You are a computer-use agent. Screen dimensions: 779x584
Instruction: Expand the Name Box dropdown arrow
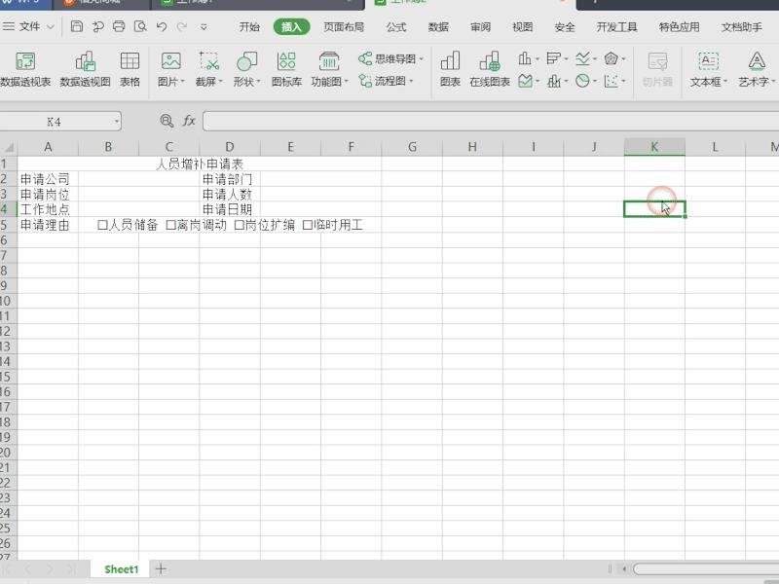117,122
